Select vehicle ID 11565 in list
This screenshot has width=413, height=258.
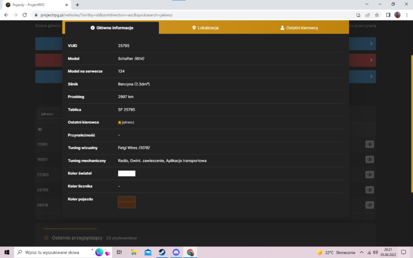click(x=43, y=144)
